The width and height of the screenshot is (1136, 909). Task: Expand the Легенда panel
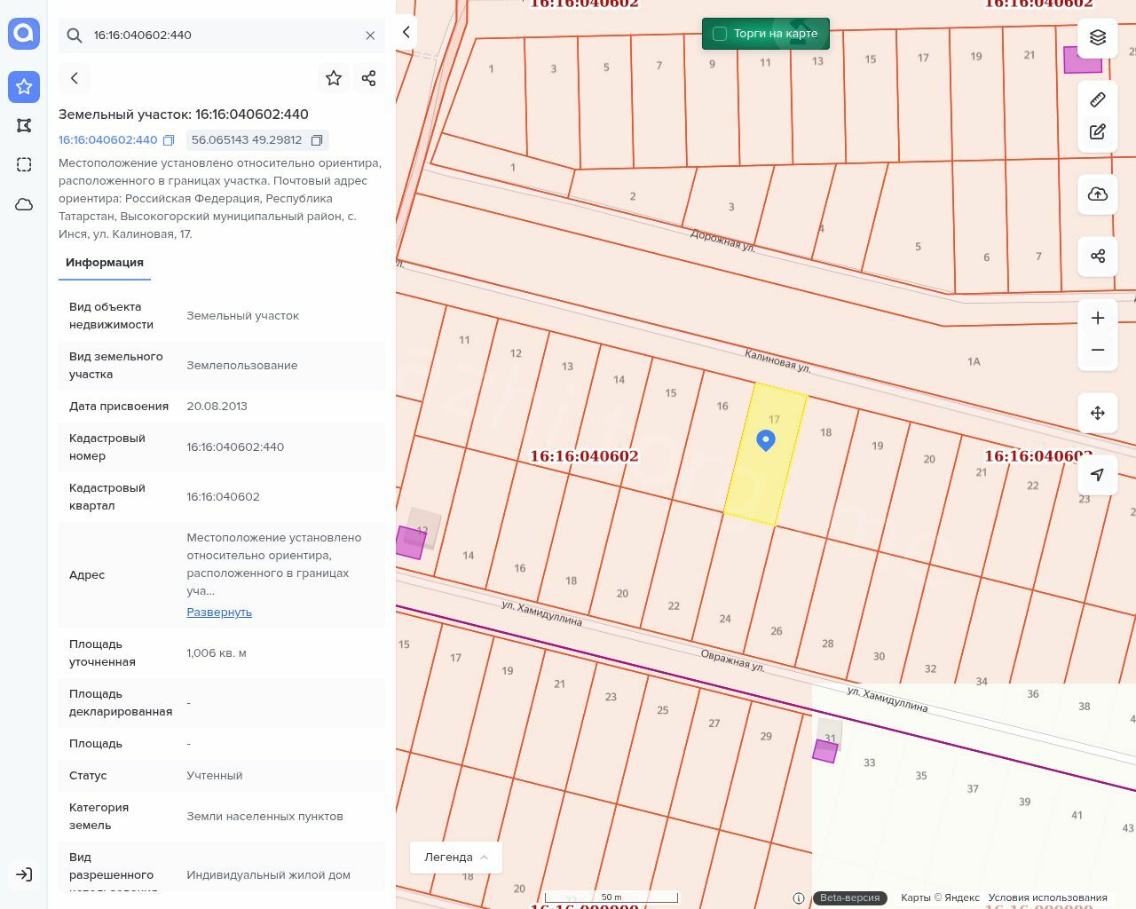455,858
